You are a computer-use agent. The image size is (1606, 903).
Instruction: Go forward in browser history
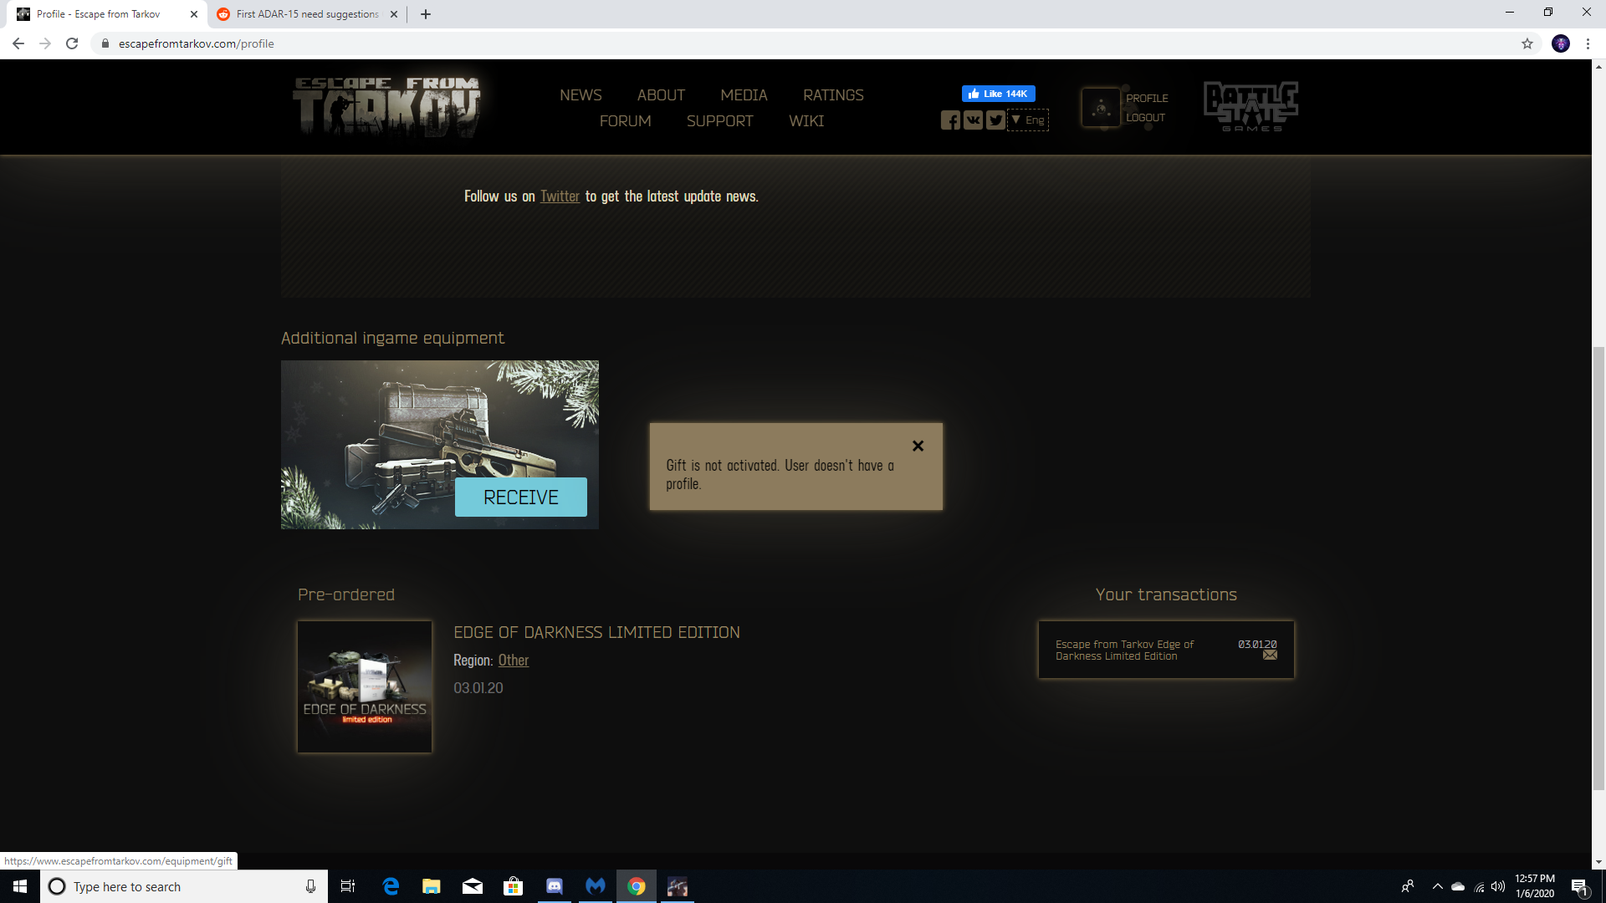coord(45,43)
